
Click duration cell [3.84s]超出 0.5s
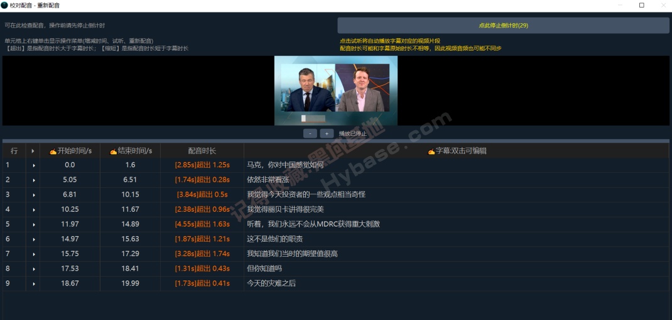(202, 194)
